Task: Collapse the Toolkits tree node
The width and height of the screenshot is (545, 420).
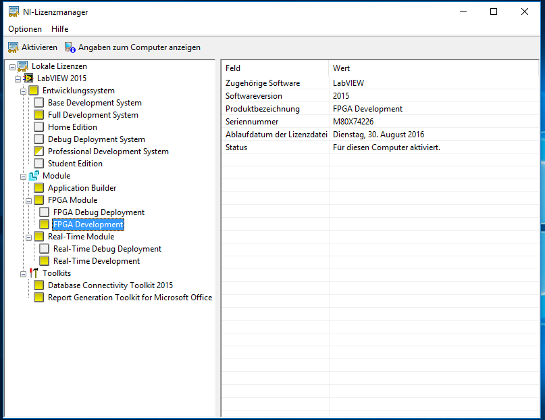Action: [x=23, y=273]
